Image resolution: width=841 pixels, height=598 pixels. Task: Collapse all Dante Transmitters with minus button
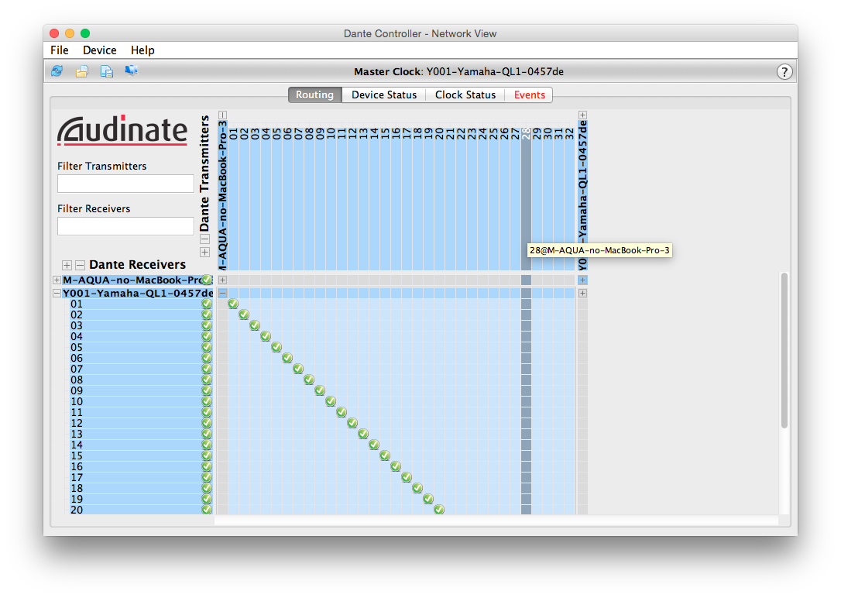[204, 239]
